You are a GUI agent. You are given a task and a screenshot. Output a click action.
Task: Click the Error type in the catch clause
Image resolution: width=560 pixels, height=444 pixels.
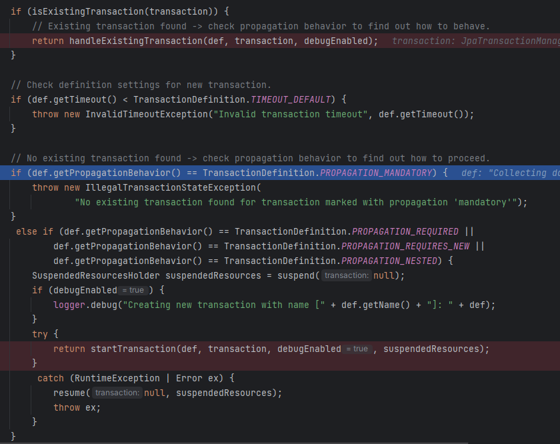click(189, 378)
